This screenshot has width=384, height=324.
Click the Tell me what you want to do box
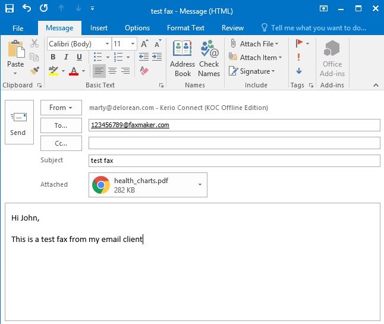(x=314, y=28)
